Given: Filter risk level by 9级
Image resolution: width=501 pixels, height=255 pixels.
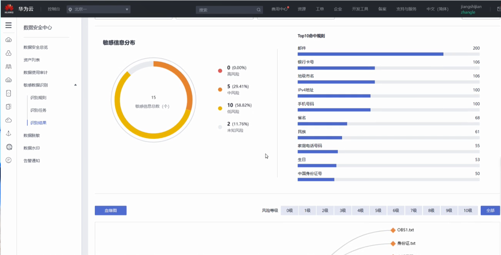Looking at the screenshot, I should click(449, 211).
